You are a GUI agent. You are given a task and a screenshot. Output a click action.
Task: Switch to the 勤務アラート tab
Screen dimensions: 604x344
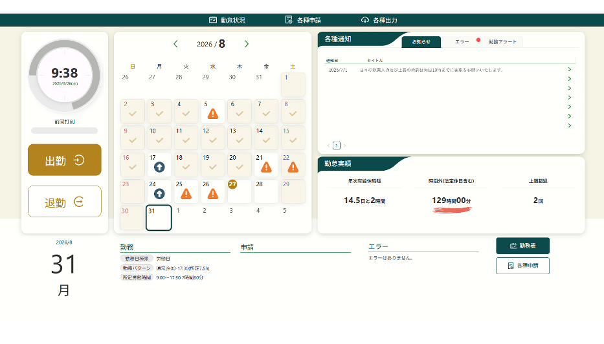(x=502, y=42)
